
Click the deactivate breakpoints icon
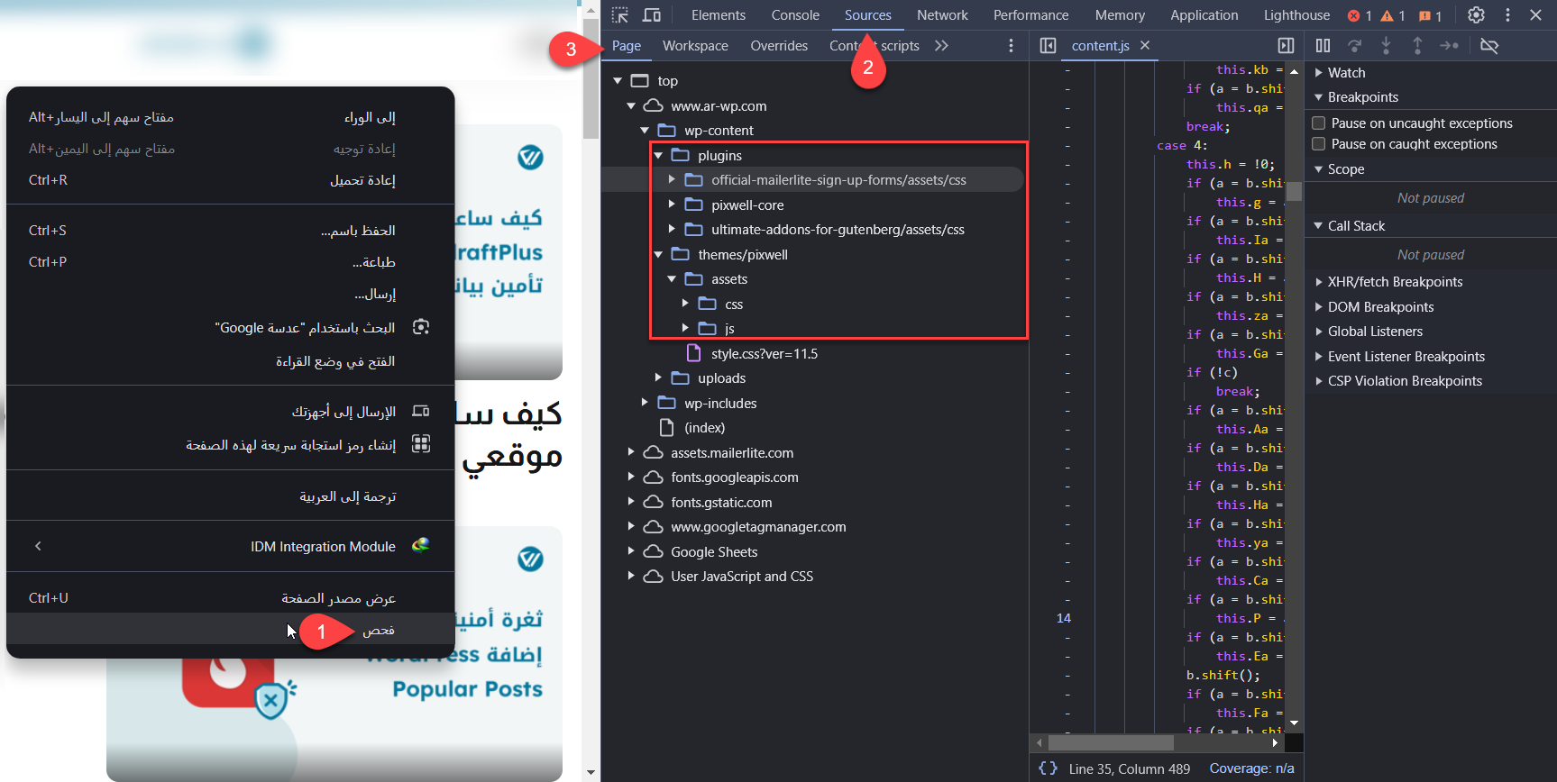pos(1489,46)
